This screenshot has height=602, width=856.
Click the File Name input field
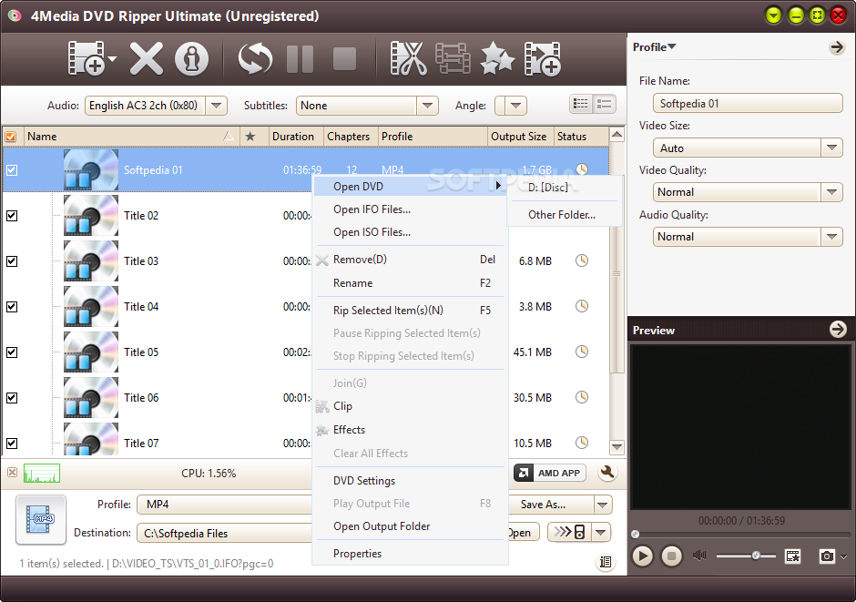click(748, 103)
